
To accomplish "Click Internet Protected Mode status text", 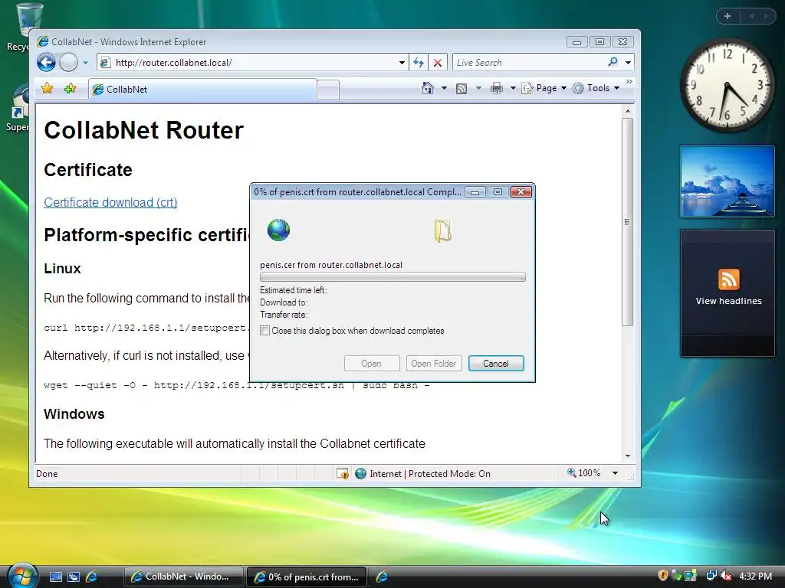I will [429, 473].
